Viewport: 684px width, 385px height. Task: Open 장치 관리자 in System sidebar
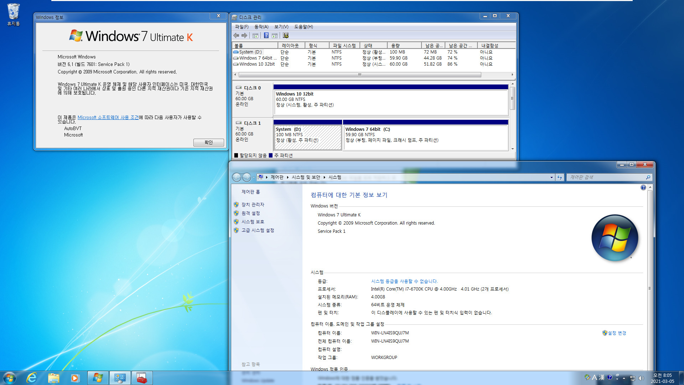253,205
